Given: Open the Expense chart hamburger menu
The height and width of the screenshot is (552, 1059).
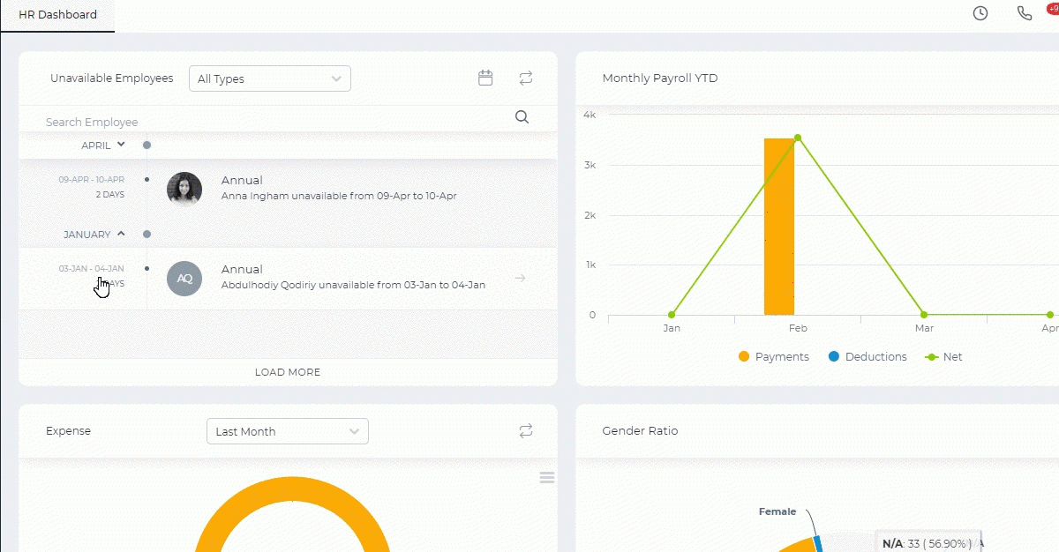Looking at the screenshot, I should pos(547,477).
